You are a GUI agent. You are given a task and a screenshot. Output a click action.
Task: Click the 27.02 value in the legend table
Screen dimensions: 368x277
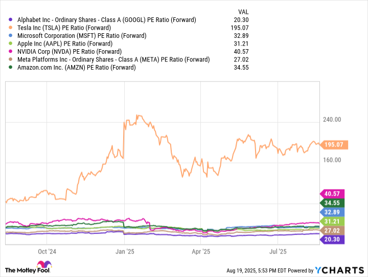coord(241,59)
